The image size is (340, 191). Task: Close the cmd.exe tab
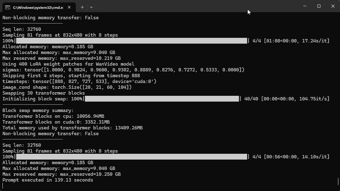[x=69, y=7]
